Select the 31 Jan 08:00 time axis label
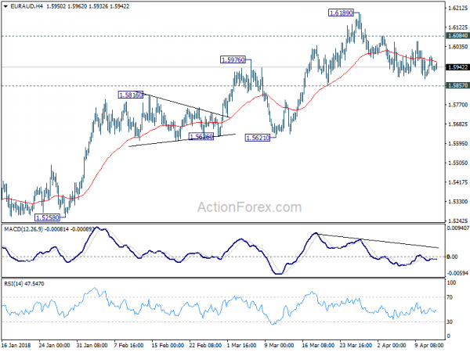The height and width of the screenshot is (352, 470). (x=92, y=345)
